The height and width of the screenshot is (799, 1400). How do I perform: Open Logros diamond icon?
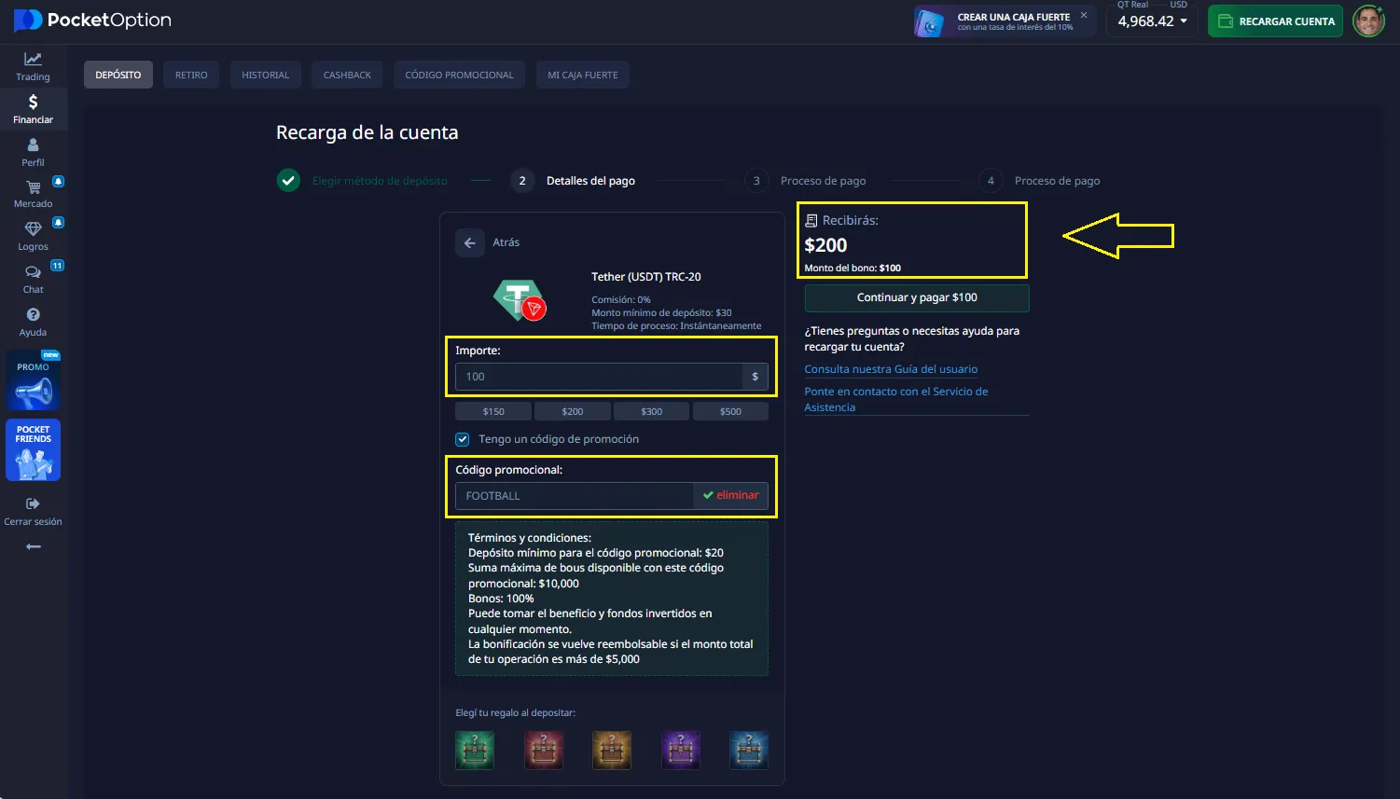pyautogui.click(x=33, y=228)
